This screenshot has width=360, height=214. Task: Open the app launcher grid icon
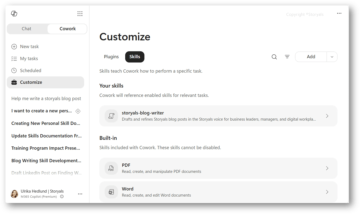[80, 14]
